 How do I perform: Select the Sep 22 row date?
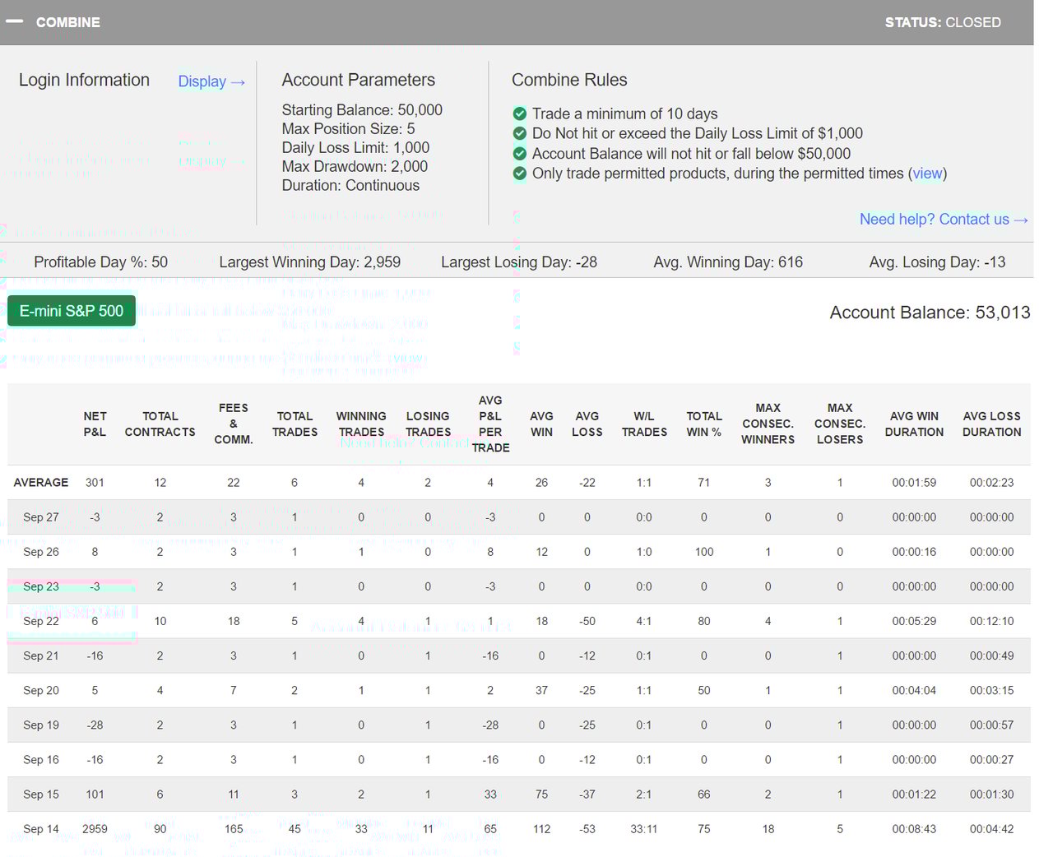click(x=41, y=621)
